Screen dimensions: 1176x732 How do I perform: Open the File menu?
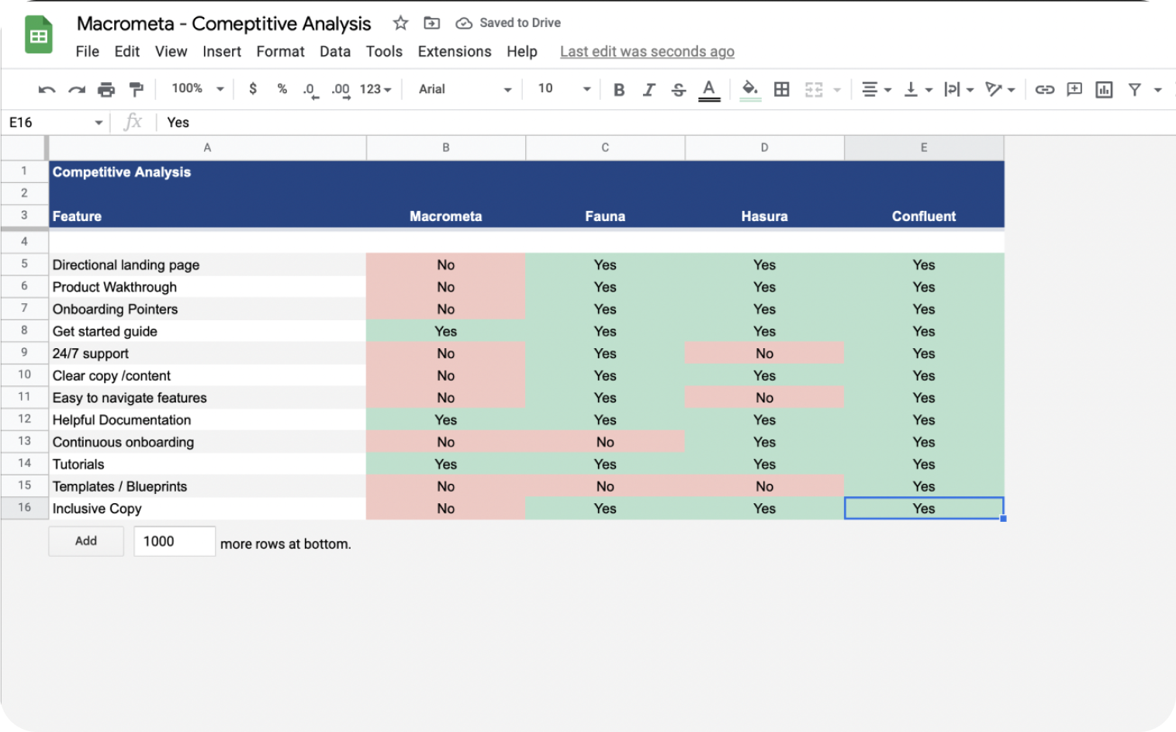click(x=87, y=51)
